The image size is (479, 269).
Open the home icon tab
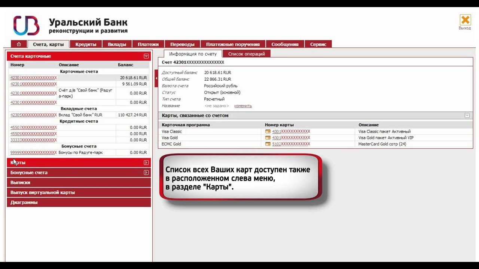click(19, 44)
